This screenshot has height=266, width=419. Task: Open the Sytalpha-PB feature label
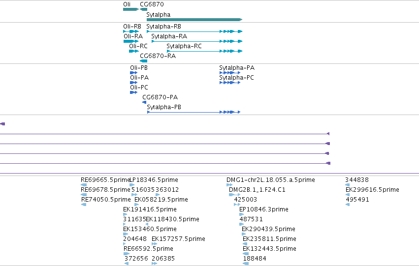(164, 107)
